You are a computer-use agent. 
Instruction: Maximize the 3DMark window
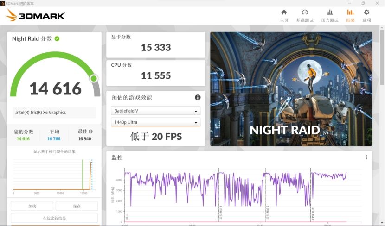pyautogui.click(x=363, y=3)
